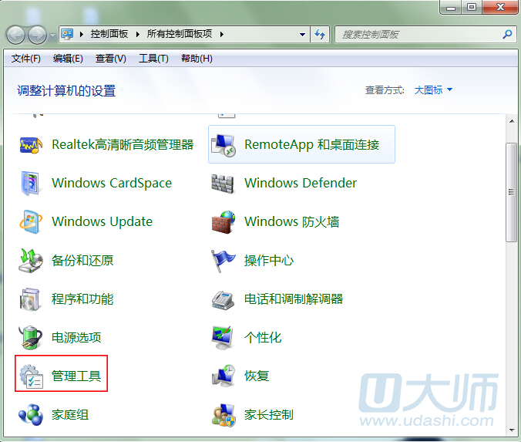Open Windows Update icon

(31, 221)
